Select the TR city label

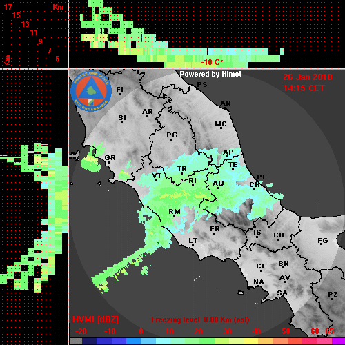(x=182, y=169)
